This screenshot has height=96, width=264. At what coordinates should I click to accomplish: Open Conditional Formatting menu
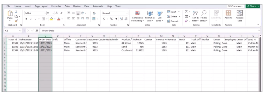click(138, 16)
